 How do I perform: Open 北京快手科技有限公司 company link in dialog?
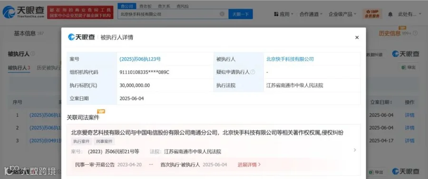click(x=290, y=59)
